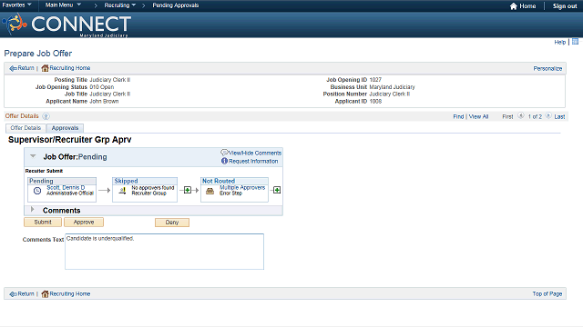Open the Main Menu dropdown
Viewport: 583px width, 327px height.
(63, 5)
